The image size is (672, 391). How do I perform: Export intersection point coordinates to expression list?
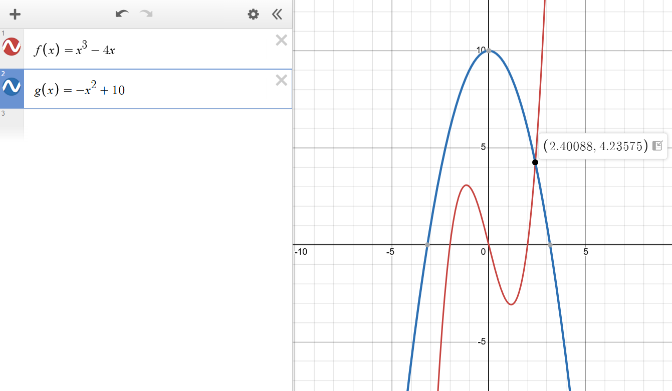click(x=658, y=146)
